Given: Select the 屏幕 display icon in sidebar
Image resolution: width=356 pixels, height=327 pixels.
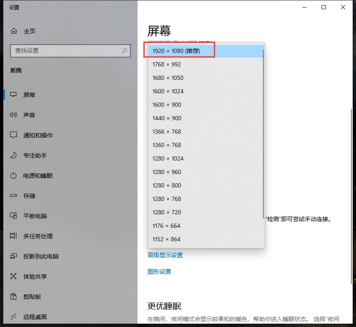Looking at the screenshot, I should pyautogui.click(x=13, y=95).
